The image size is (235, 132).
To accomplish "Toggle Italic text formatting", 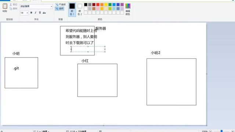I will pos(36,13).
